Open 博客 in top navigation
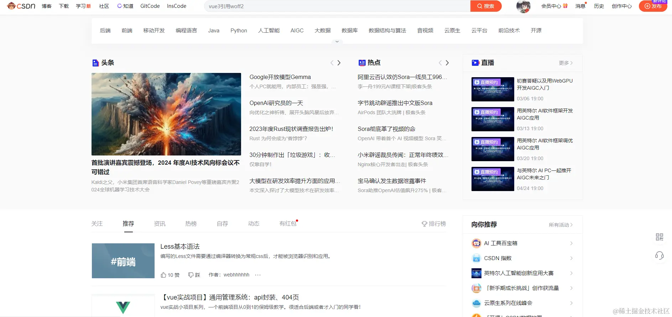Image resolution: width=672 pixels, height=317 pixels. pos(47,6)
